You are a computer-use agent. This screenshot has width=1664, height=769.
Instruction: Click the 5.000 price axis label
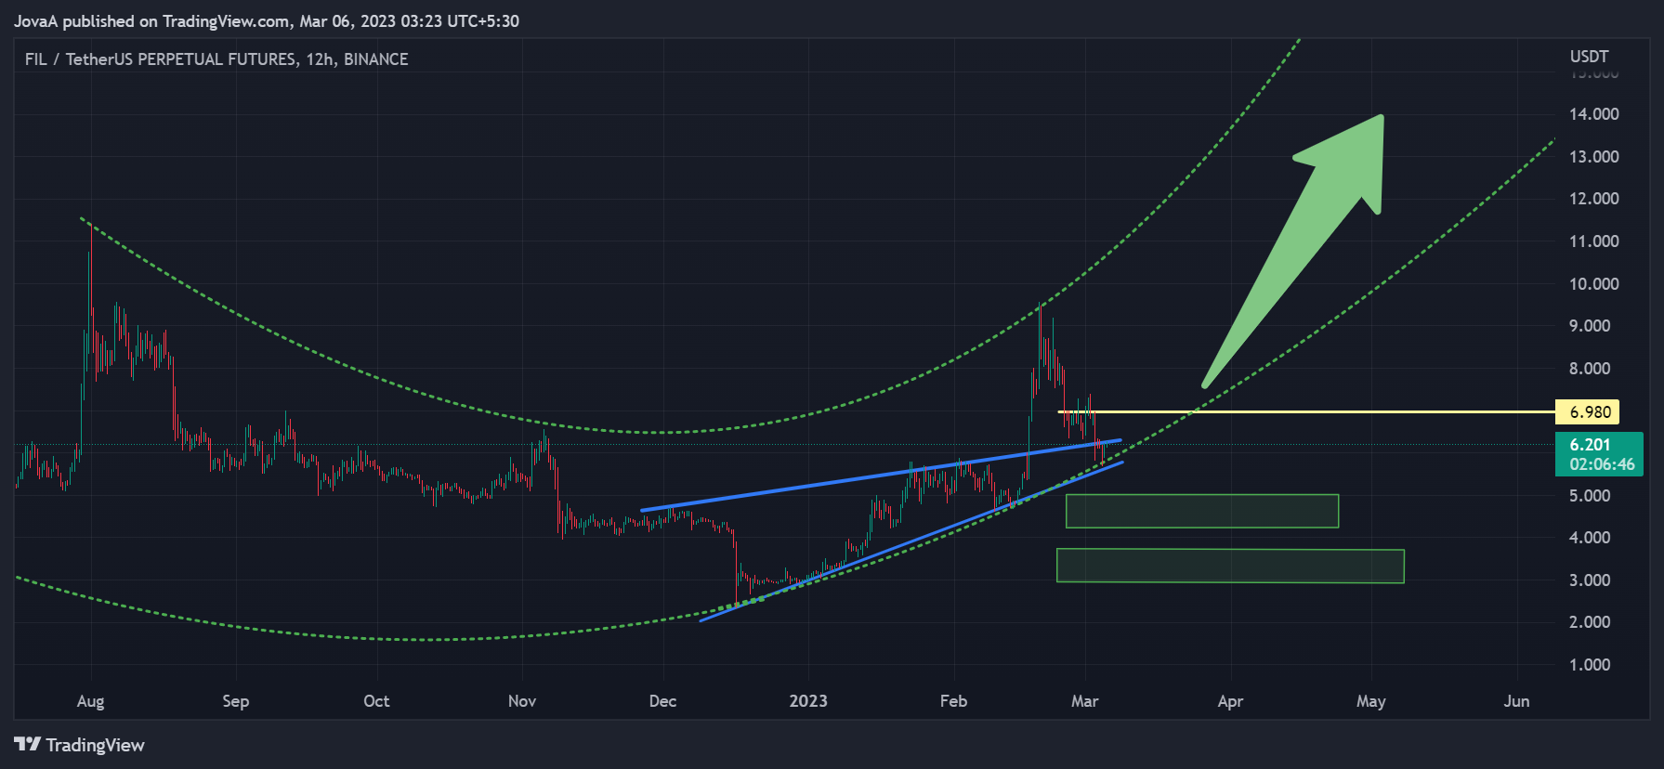tap(1590, 496)
